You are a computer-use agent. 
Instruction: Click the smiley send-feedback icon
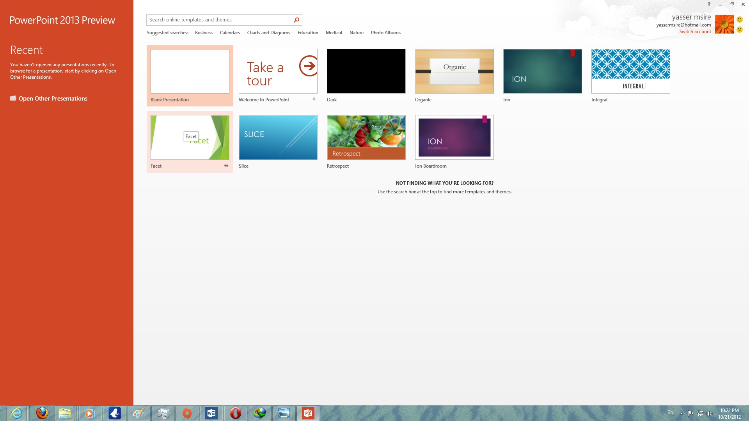[740, 19]
